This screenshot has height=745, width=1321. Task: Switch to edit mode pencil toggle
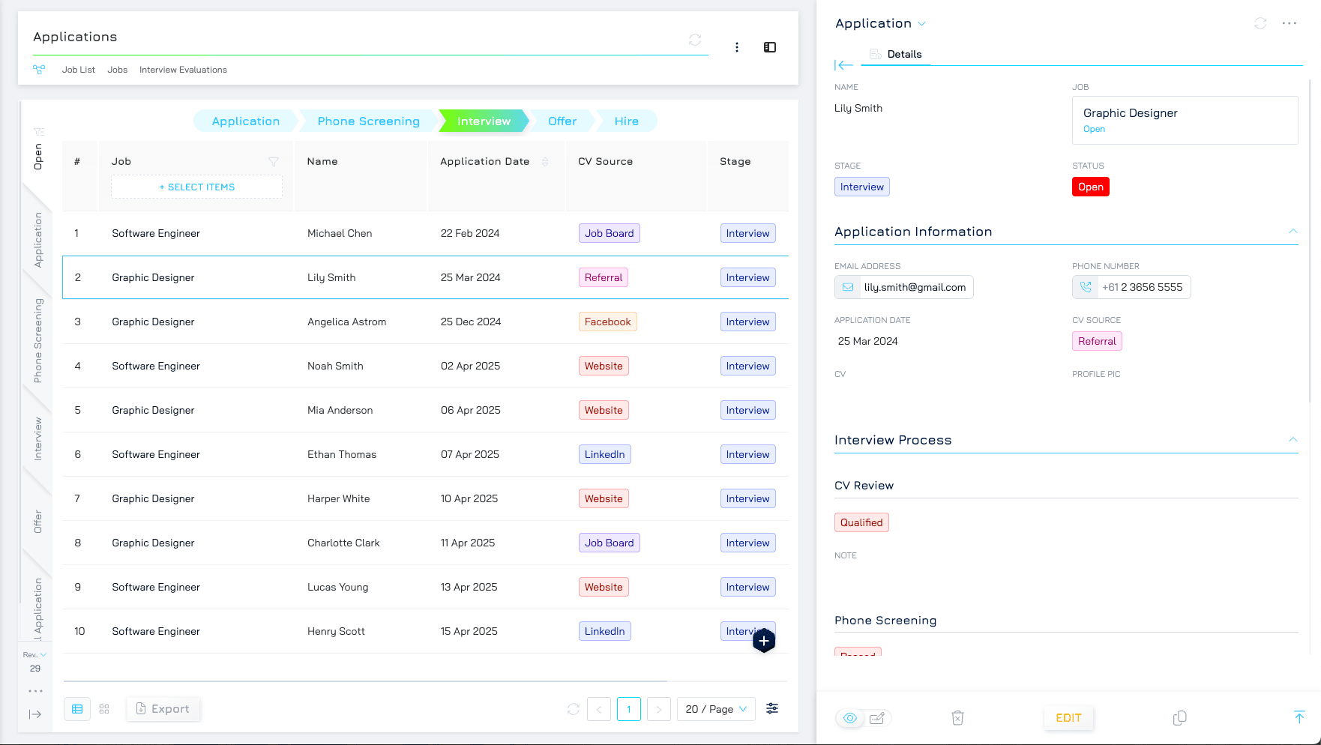tap(876, 718)
